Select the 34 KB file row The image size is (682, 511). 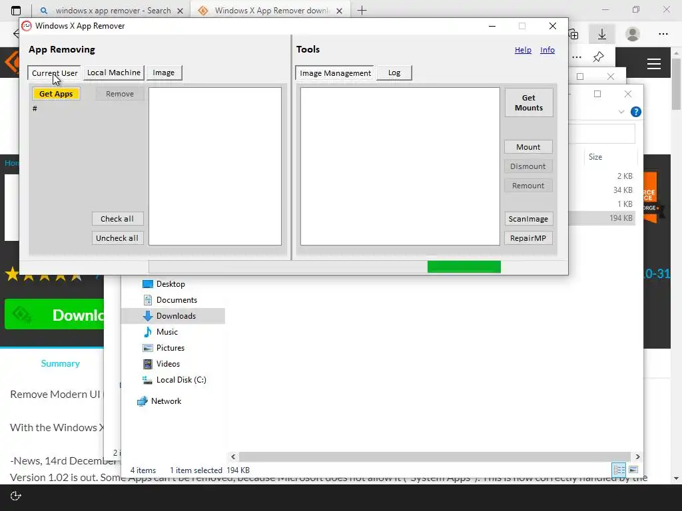[602, 190]
